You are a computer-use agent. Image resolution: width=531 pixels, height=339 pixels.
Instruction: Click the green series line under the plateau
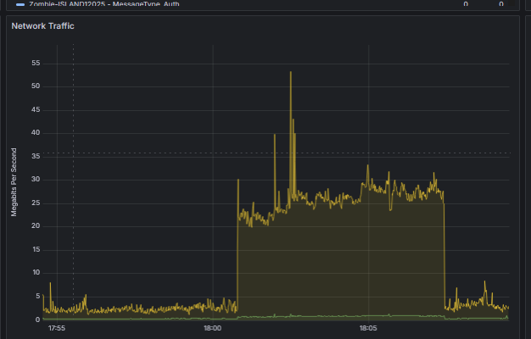click(x=338, y=316)
